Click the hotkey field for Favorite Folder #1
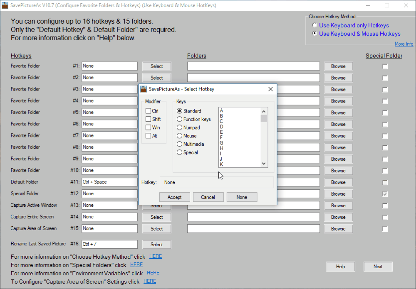This screenshot has height=289, width=416. 109,66
